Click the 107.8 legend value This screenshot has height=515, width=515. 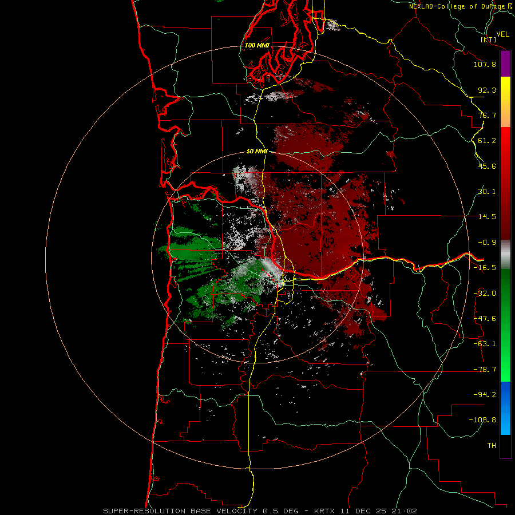pyautogui.click(x=485, y=64)
